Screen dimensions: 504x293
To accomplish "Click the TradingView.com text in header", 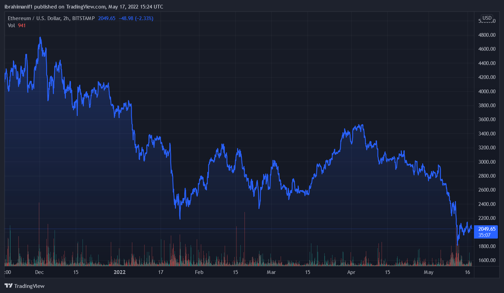I will point(86,7).
